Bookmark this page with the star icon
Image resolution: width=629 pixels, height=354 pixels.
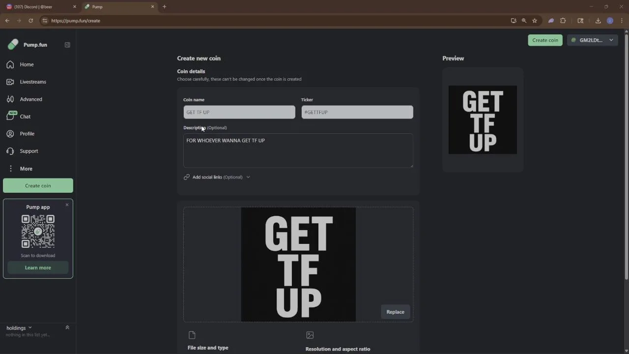coord(535,21)
